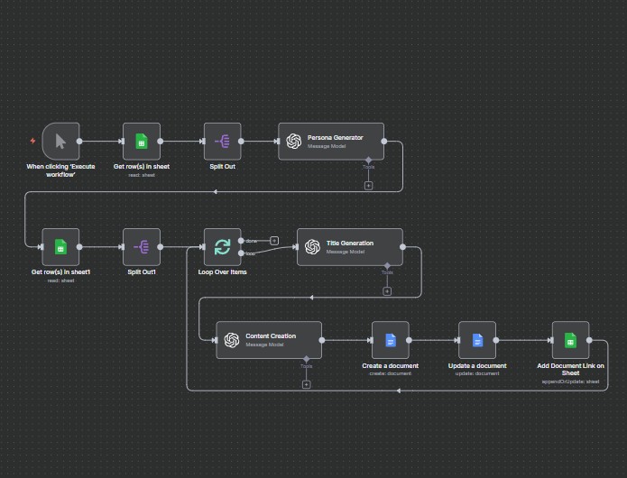The height and width of the screenshot is (478, 627).
Task: Add a tool under Content Creation
Action: point(306,384)
